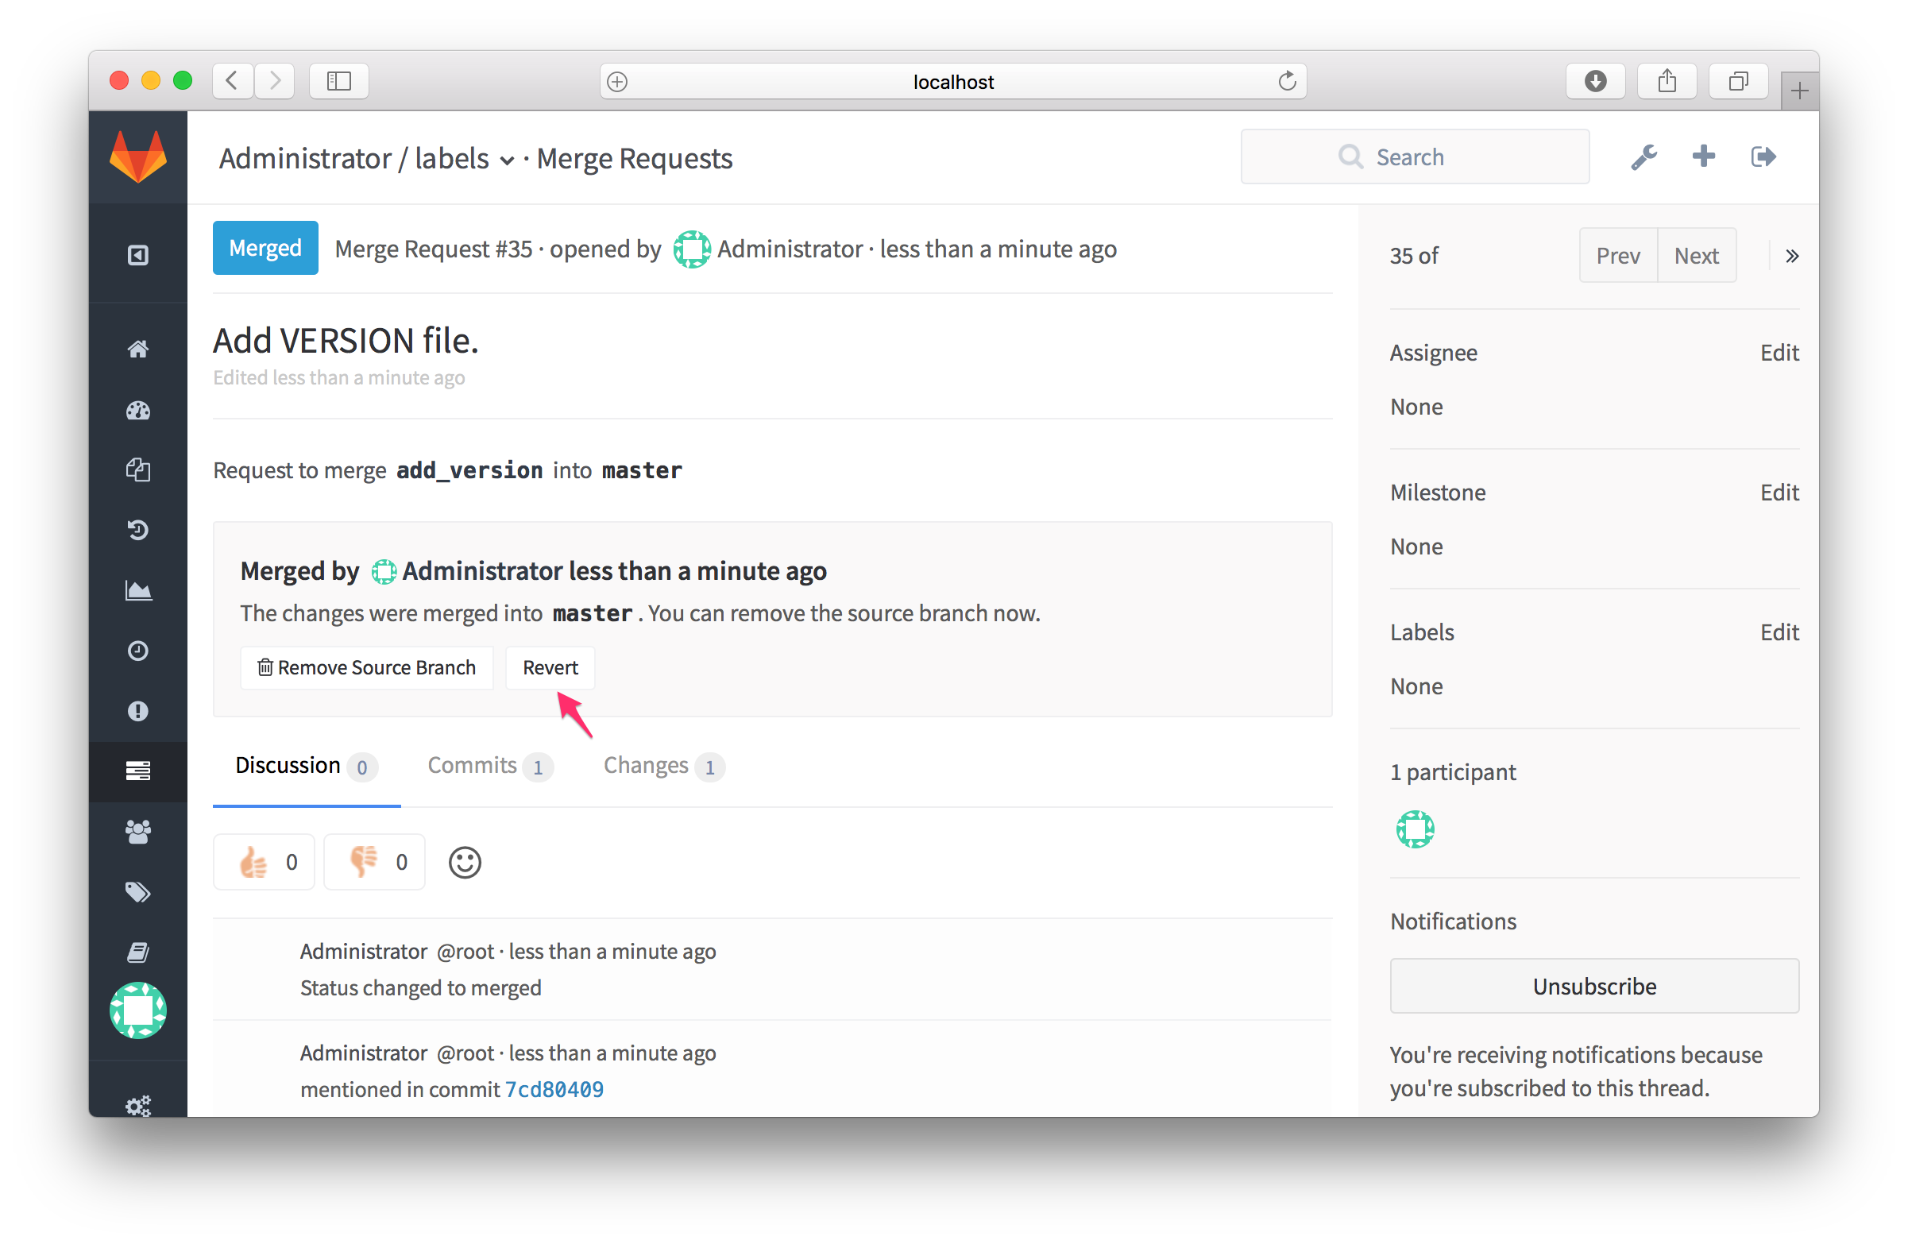Click the Revert button
The height and width of the screenshot is (1244, 1908).
[x=550, y=668]
